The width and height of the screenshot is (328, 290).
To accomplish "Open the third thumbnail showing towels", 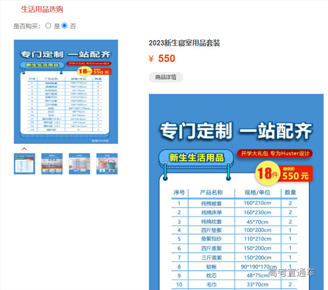I will pos(79,164).
